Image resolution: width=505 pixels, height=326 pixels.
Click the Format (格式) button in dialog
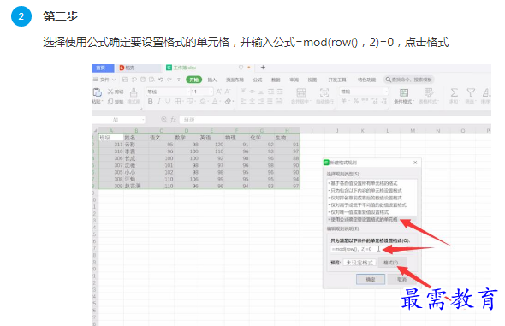pyautogui.click(x=393, y=263)
